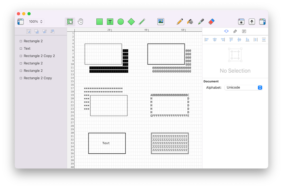Open the third inspector tab
The width and height of the screenshot is (283, 188).
[244, 31]
